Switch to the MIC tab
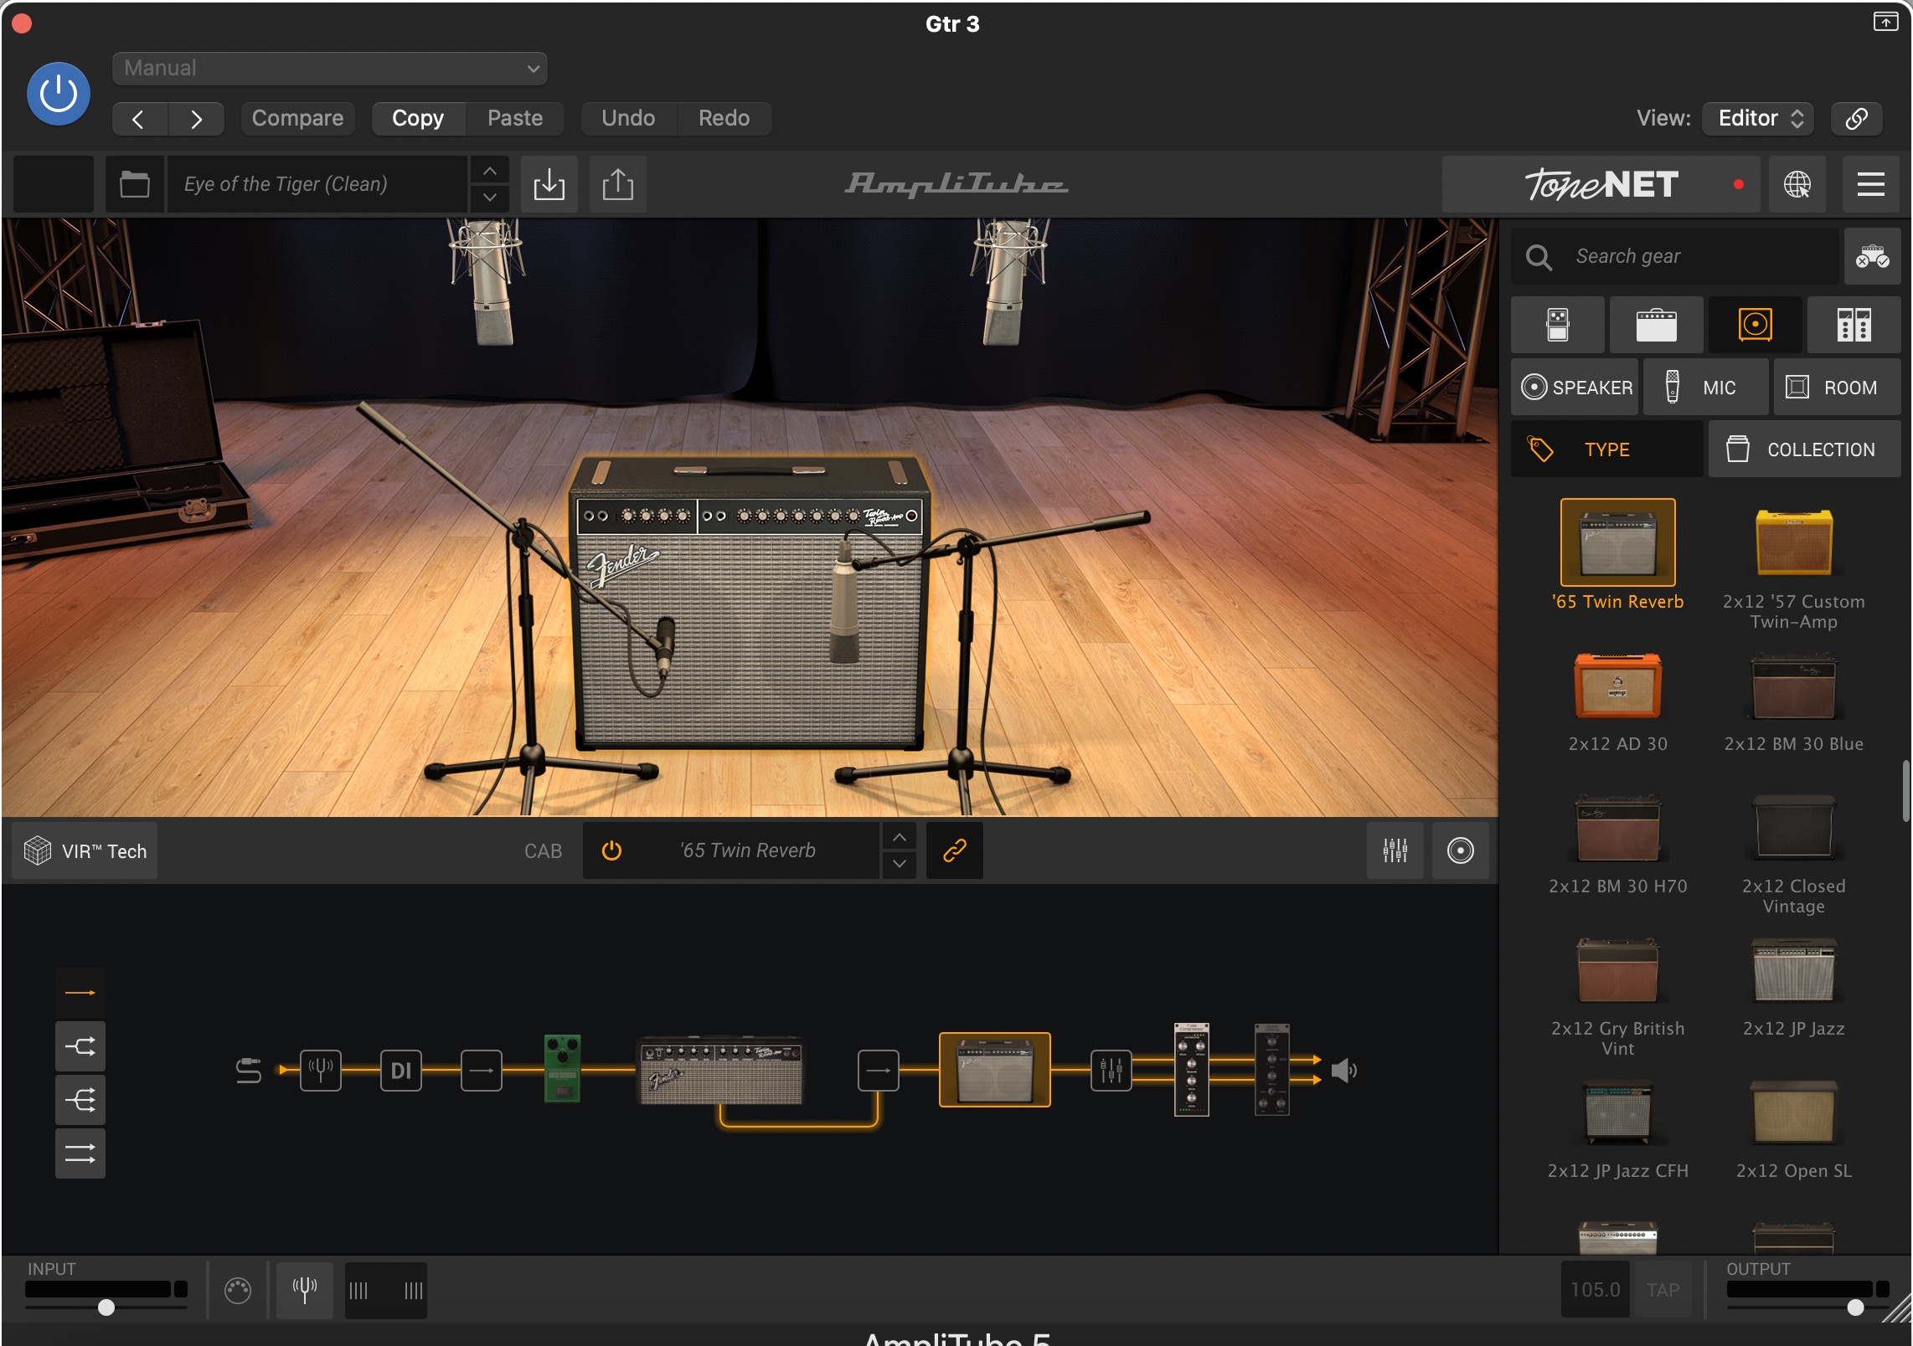The height and width of the screenshot is (1346, 1913). (1706, 388)
